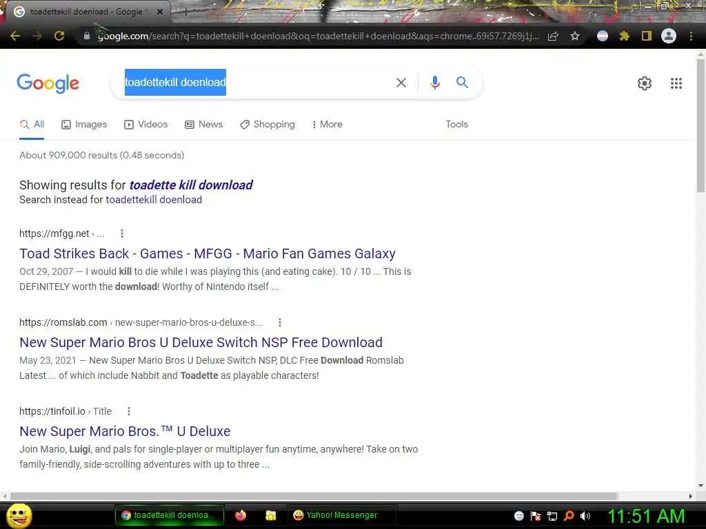This screenshot has height=529, width=706.
Task: Open the Chrome three-dot menu
Action: coord(691,36)
